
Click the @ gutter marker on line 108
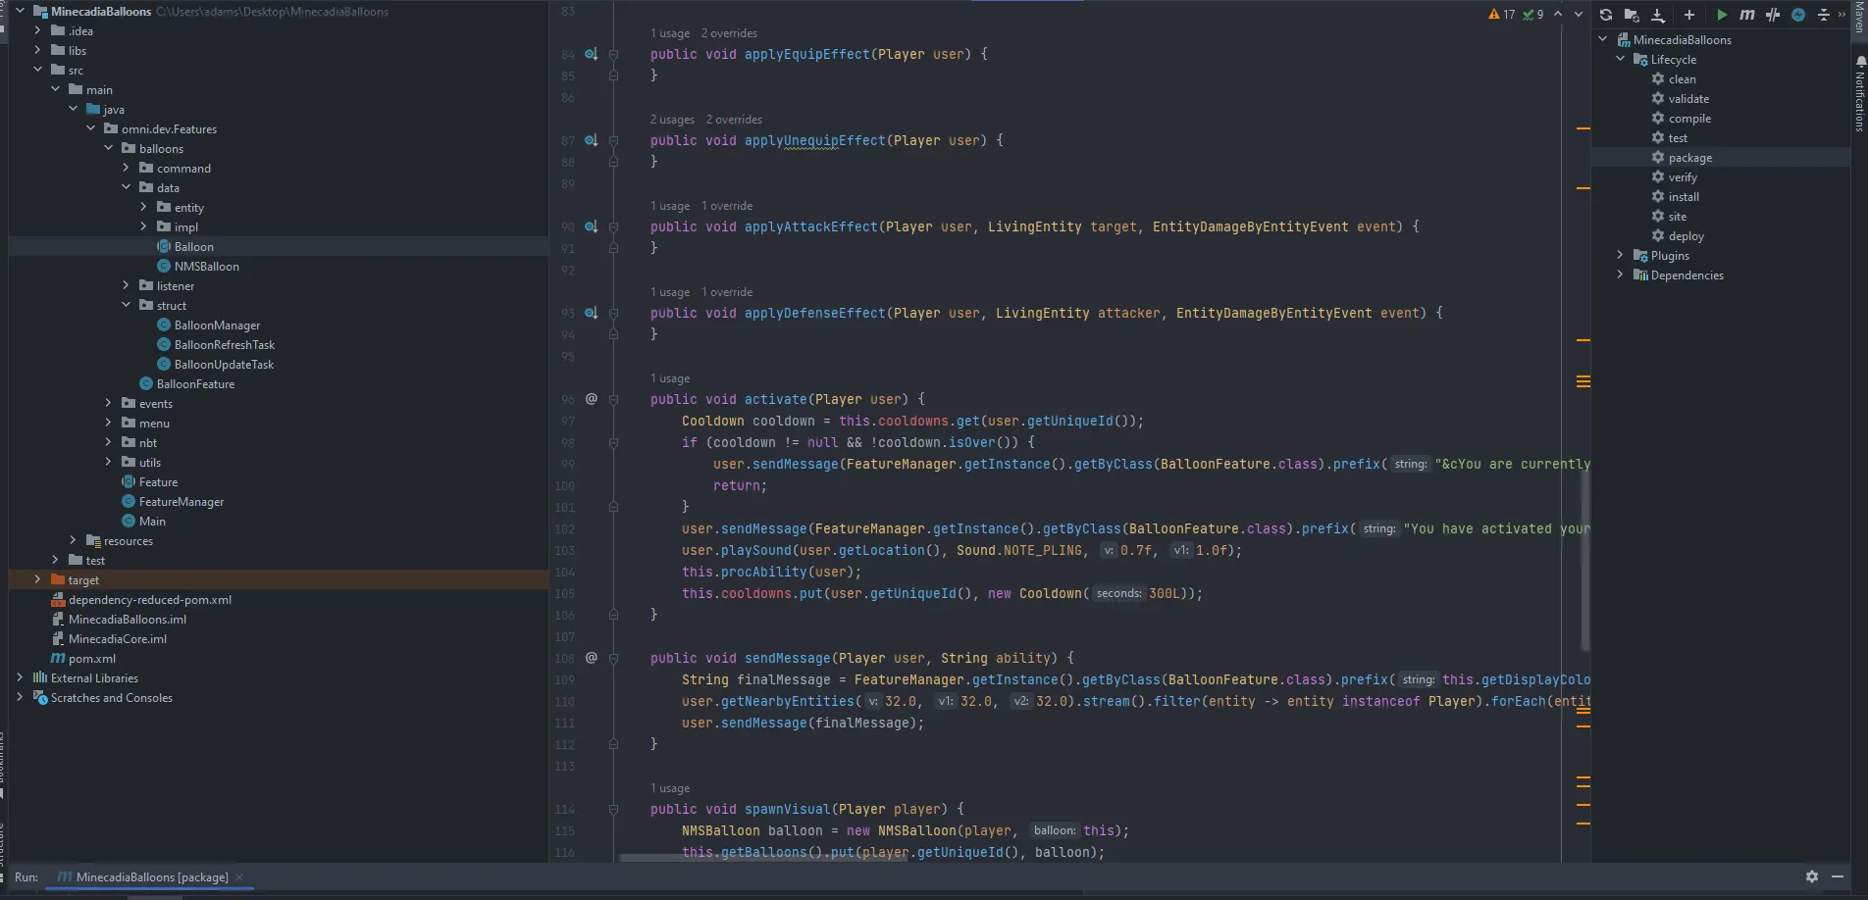click(x=591, y=658)
